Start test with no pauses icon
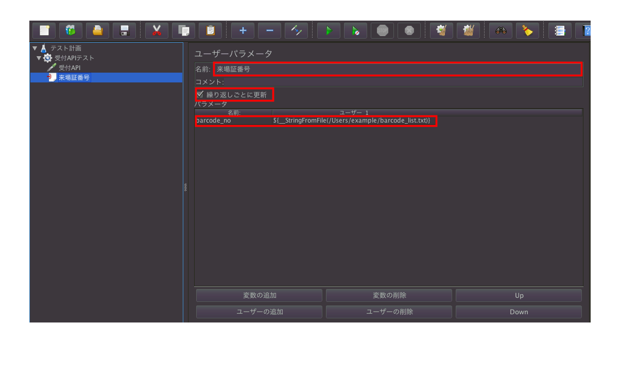Screen dimensions: 620x374 click(355, 30)
